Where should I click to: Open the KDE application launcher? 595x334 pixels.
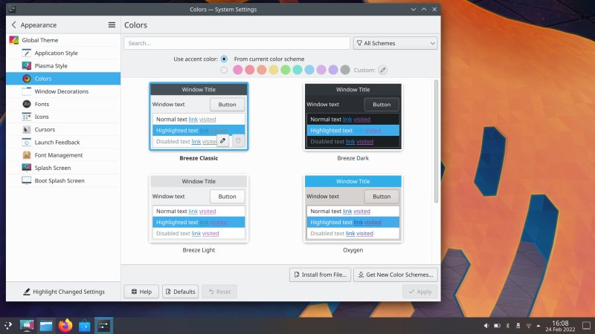point(8,325)
